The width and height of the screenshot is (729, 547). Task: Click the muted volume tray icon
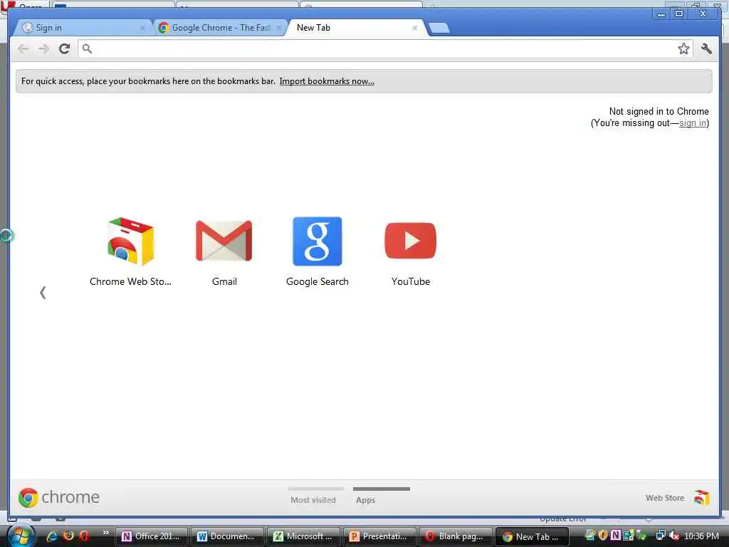(x=674, y=536)
